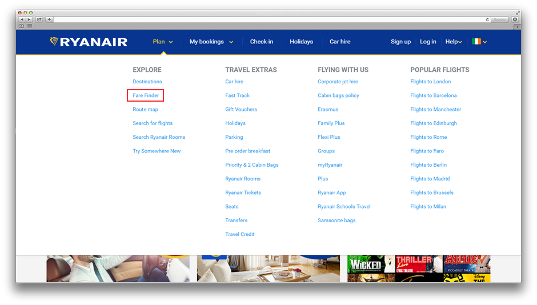Open Holidays under Travel Extras

(235, 123)
